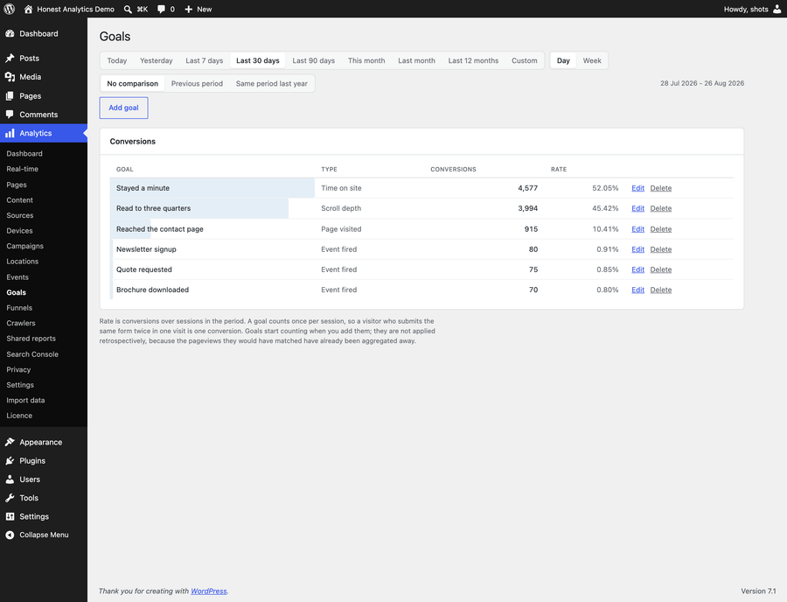Click the user avatar icon beside Howdy, shots
This screenshot has height=602, width=787.
pyautogui.click(x=777, y=9)
